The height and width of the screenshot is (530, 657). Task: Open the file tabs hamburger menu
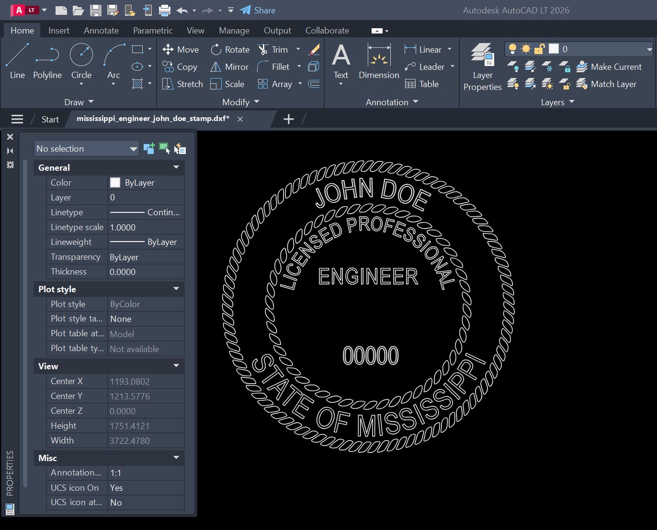pos(17,119)
